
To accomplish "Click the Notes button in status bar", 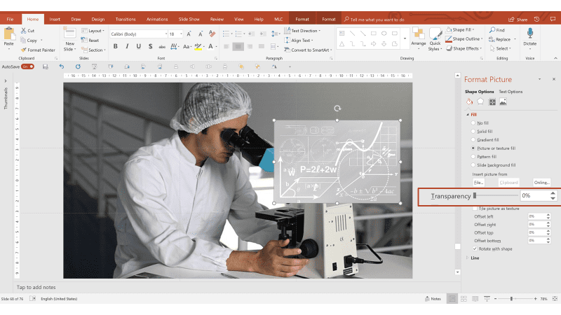I will [433, 299].
